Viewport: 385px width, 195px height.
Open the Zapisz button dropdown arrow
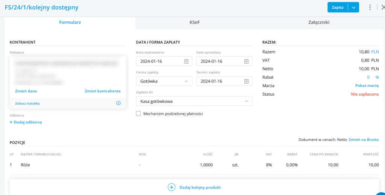tap(353, 8)
